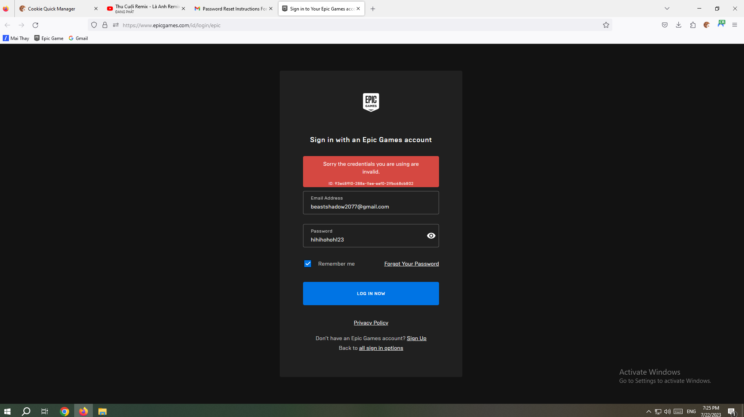Open the Privacy Policy link

pyautogui.click(x=371, y=323)
